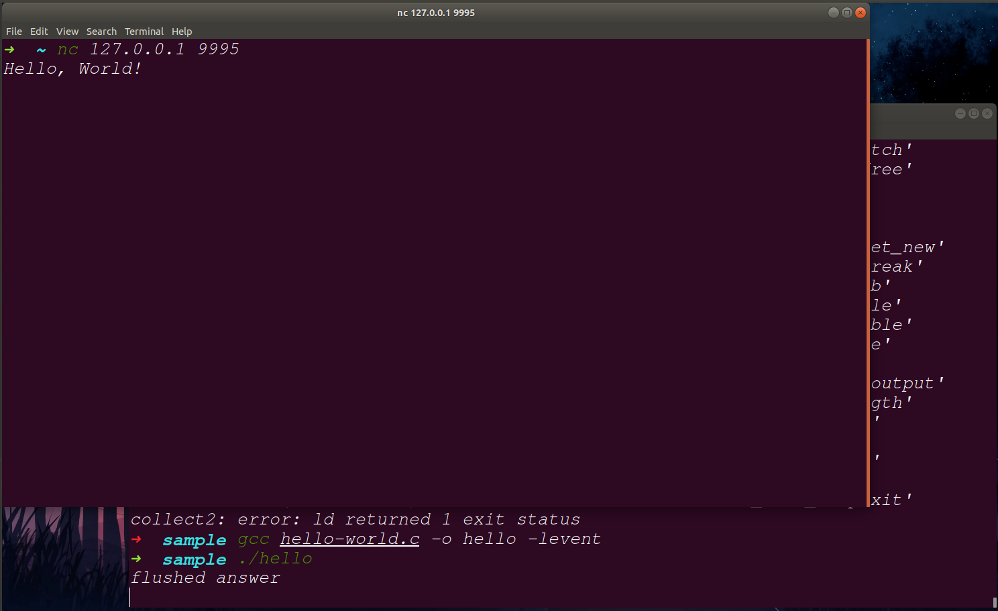Click the 'flushed answer' output line
998x611 pixels.
pos(205,578)
